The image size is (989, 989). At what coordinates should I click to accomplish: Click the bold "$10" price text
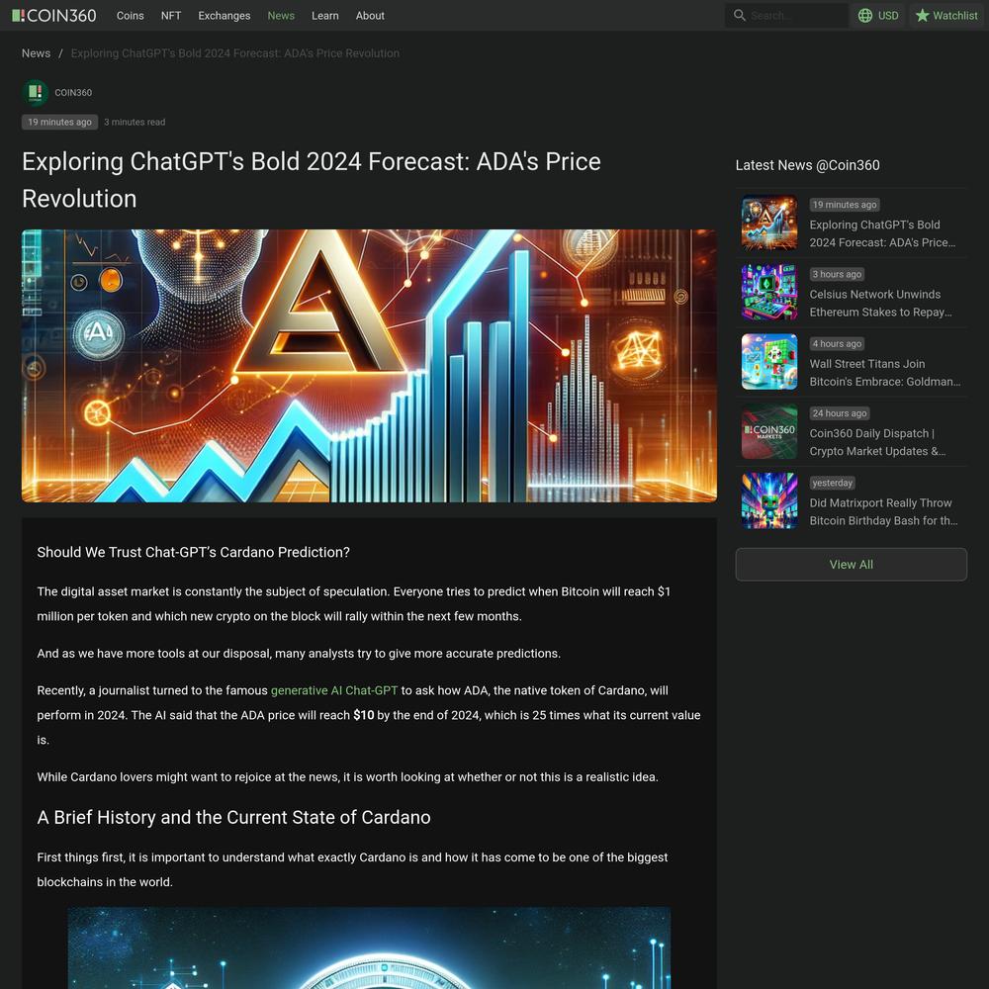(363, 715)
